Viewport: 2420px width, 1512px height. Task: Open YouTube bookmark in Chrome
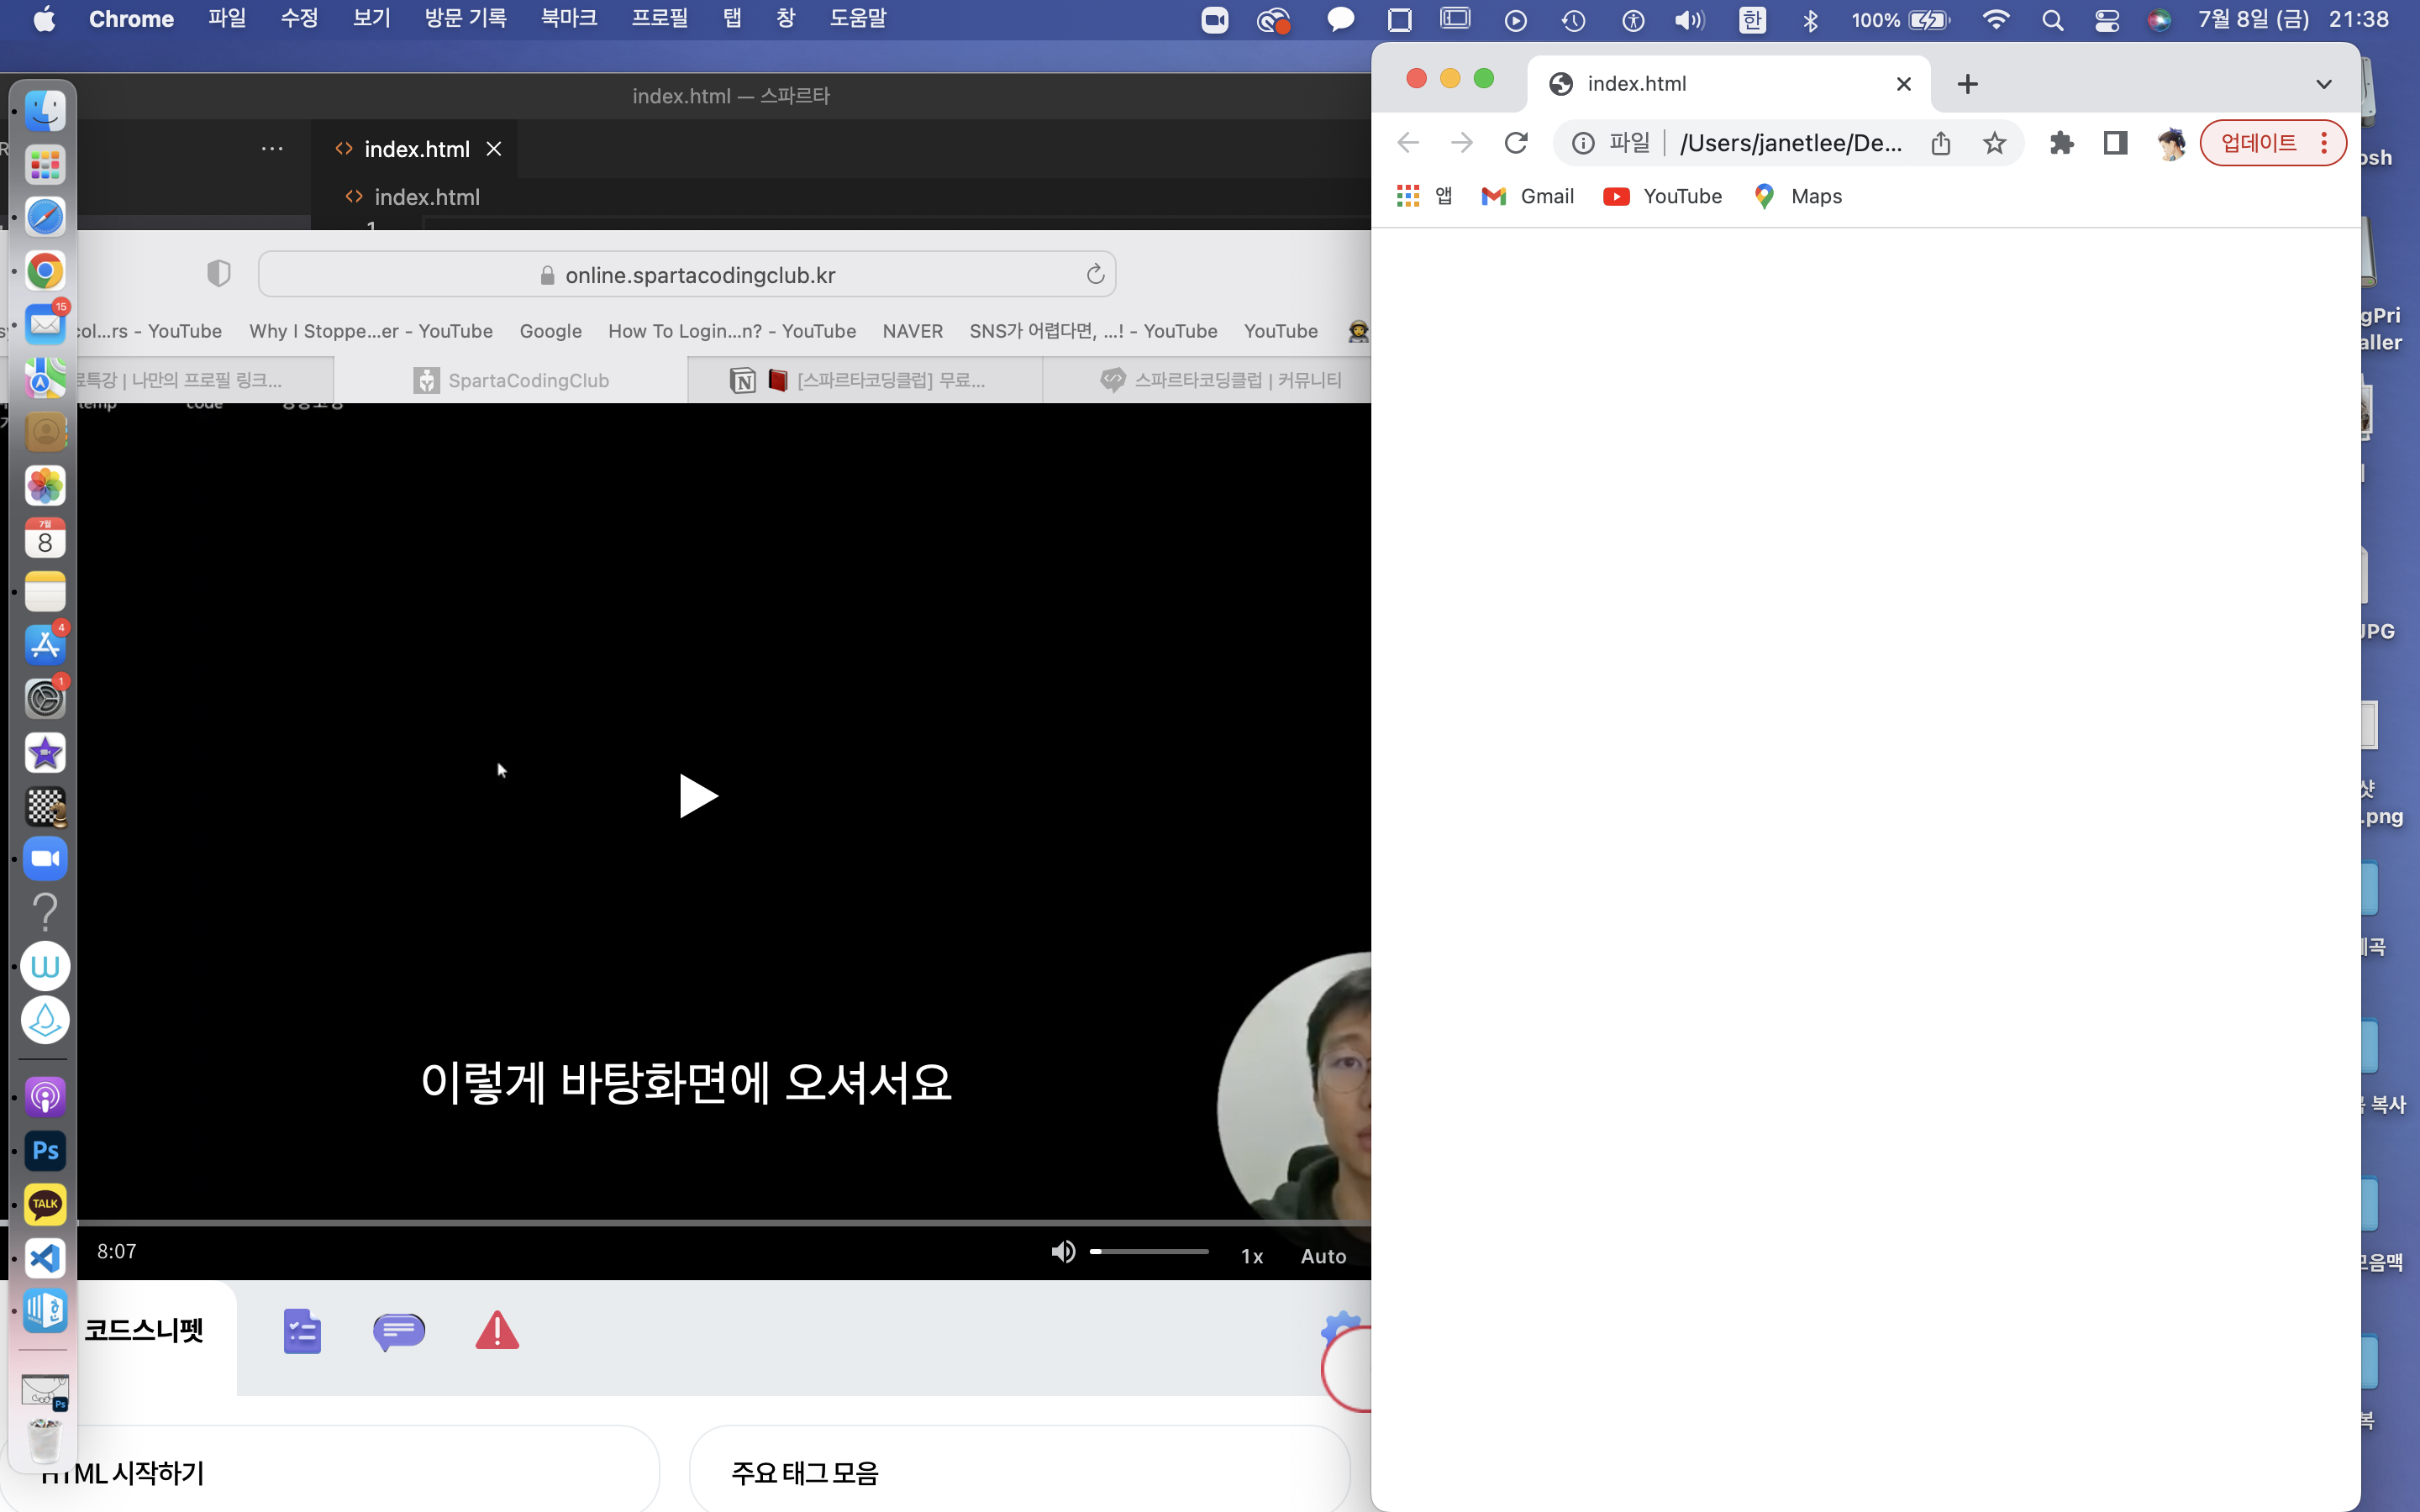pyautogui.click(x=1662, y=196)
